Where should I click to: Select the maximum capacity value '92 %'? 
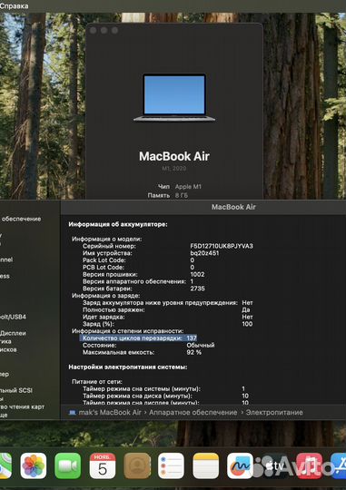tap(194, 352)
